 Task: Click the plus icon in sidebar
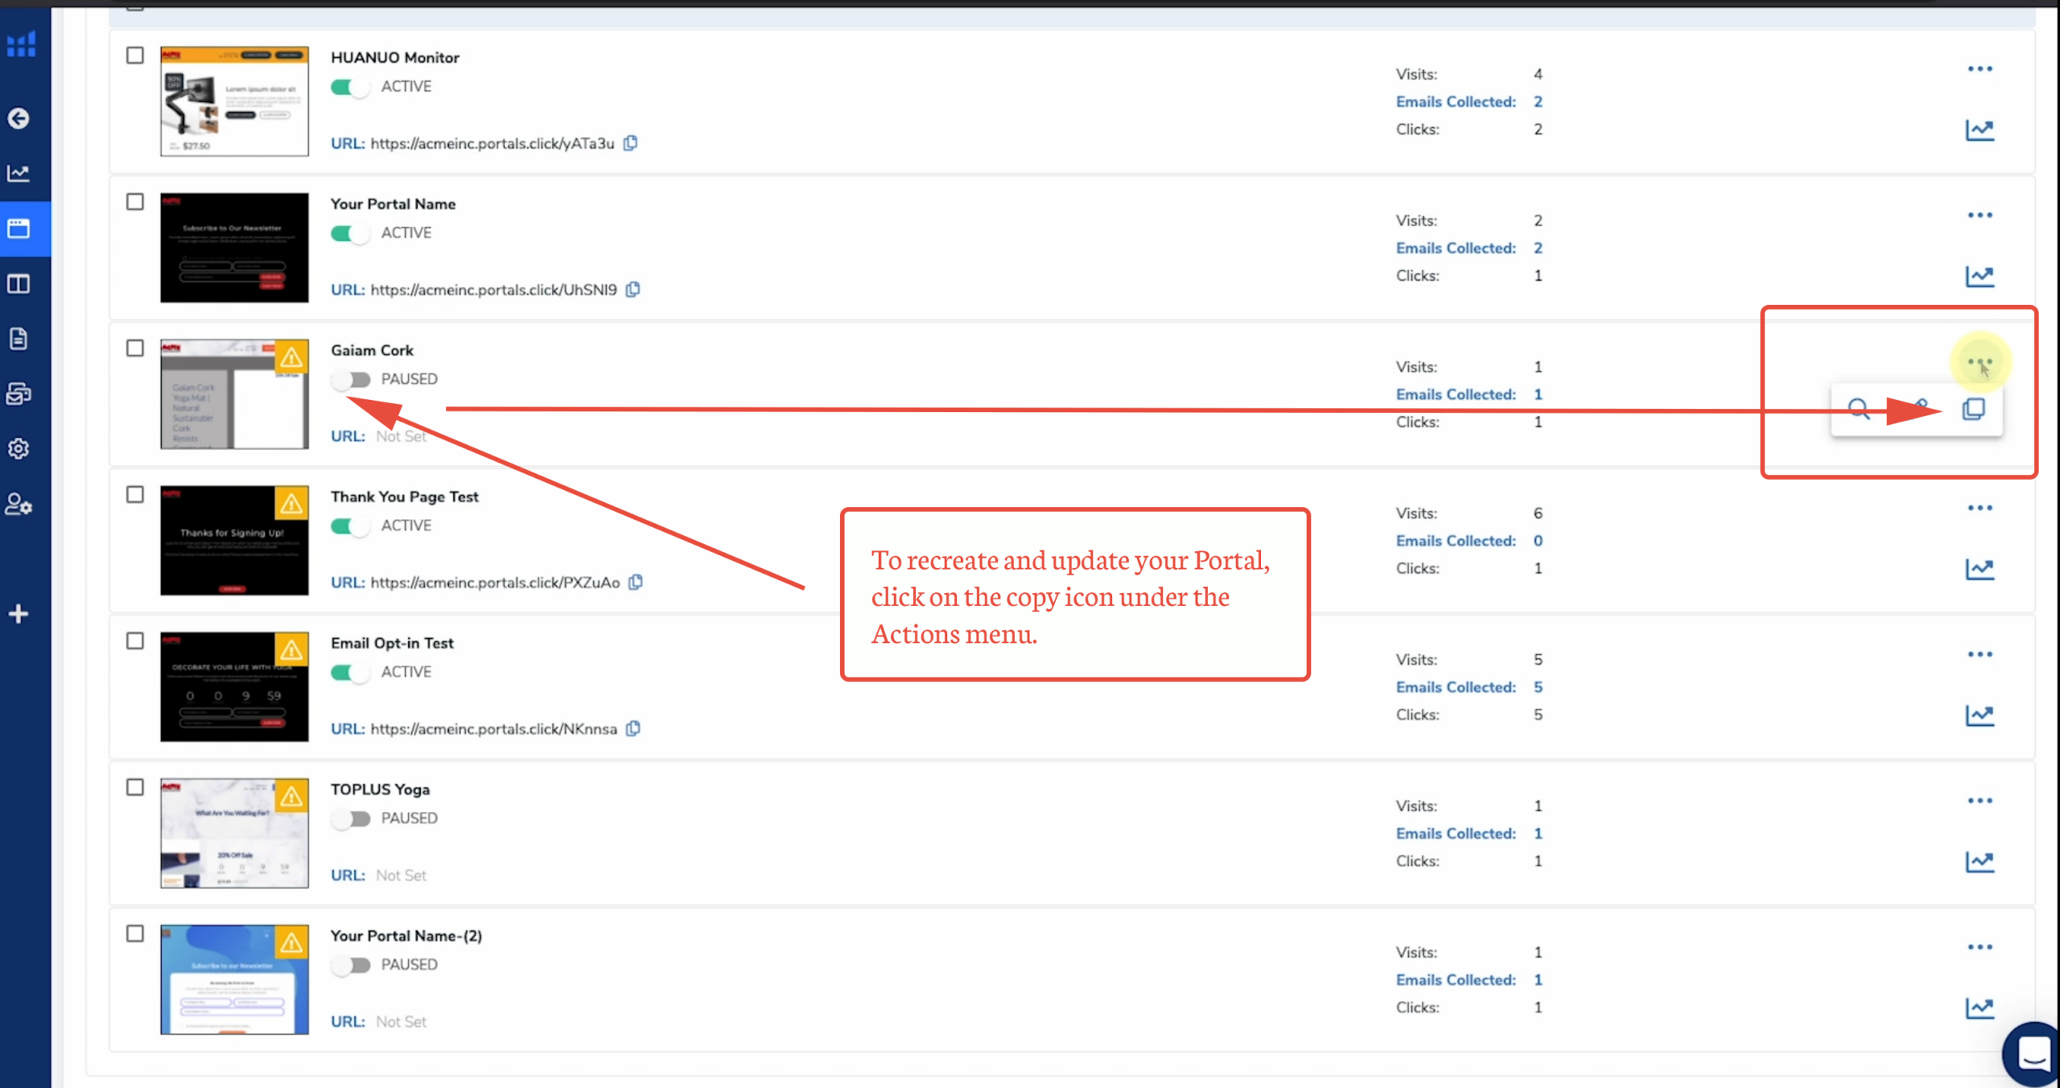19,614
